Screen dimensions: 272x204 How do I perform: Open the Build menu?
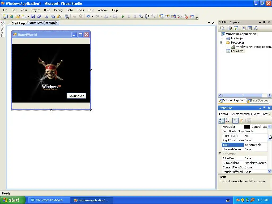(x=47, y=10)
